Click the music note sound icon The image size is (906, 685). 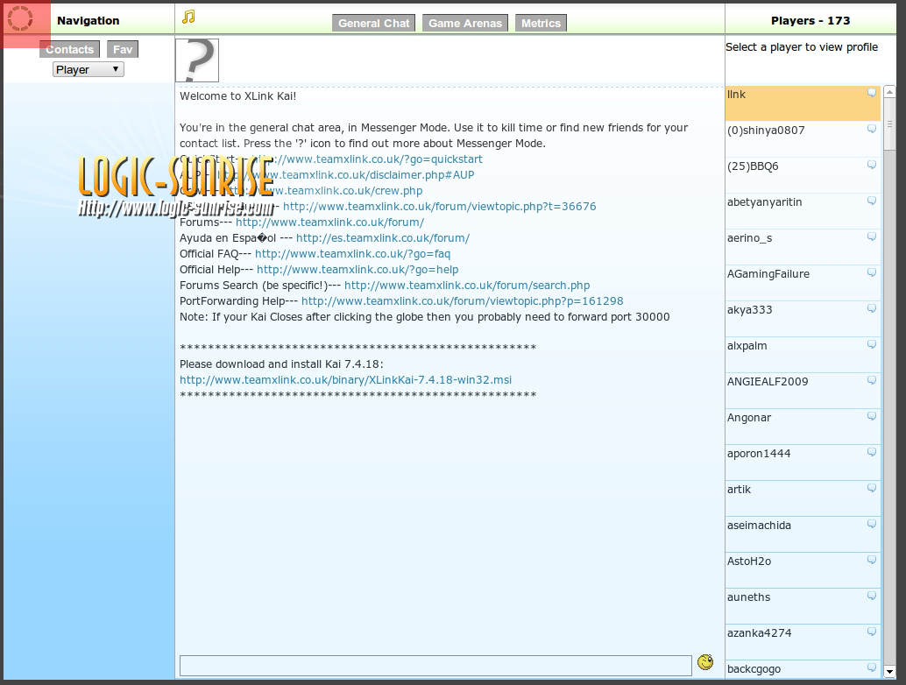point(188,17)
